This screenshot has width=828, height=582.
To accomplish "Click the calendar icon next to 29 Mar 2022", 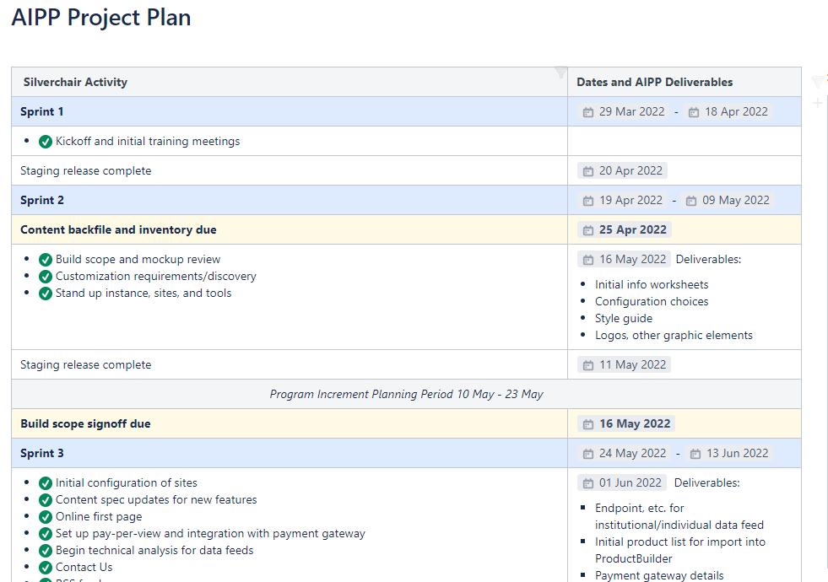I will [x=588, y=112].
